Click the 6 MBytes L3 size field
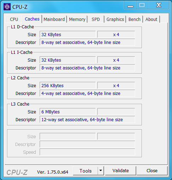 [x=68, y=112]
